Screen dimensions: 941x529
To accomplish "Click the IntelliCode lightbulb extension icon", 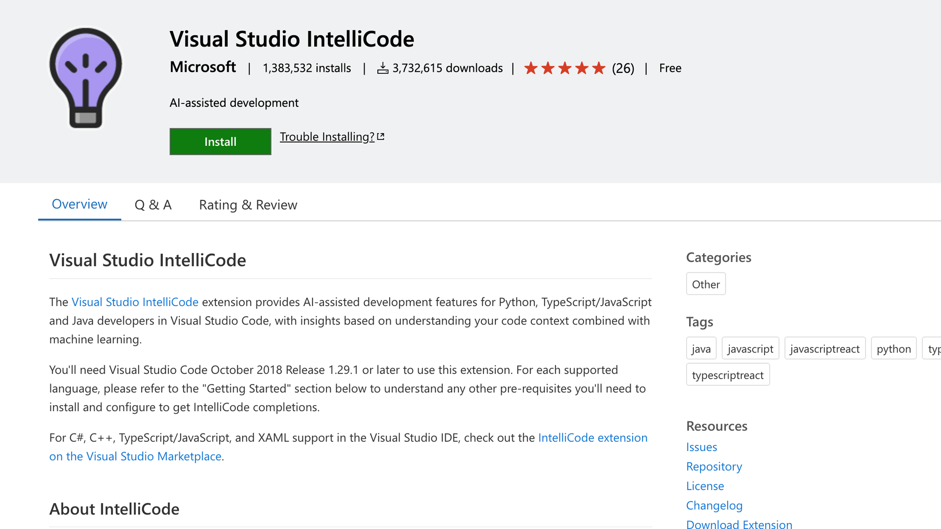I will tap(86, 78).
